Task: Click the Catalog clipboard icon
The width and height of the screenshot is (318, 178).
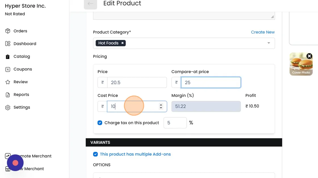Action: (x=8, y=56)
